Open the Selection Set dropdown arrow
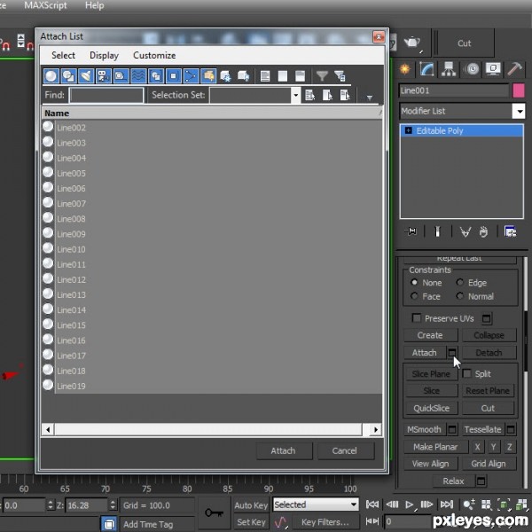This screenshot has width=532, height=532. (x=296, y=96)
